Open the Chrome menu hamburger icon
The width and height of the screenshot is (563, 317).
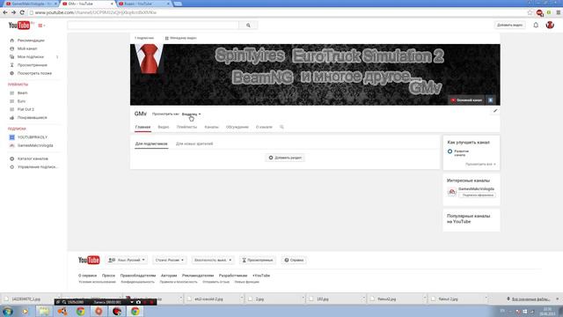point(559,12)
